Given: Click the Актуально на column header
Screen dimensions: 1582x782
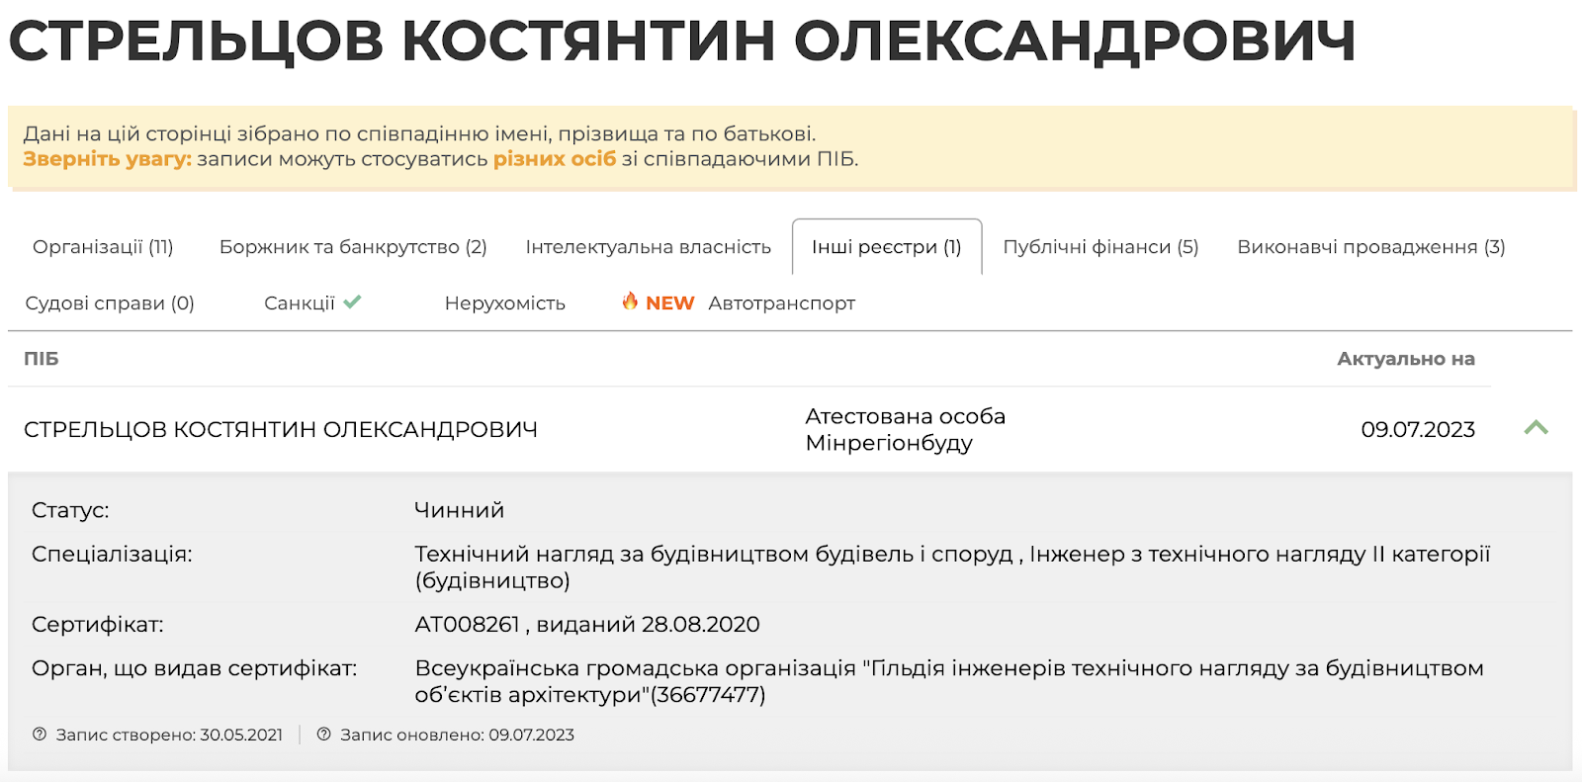Looking at the screenshot, I should click(1406, 359).
